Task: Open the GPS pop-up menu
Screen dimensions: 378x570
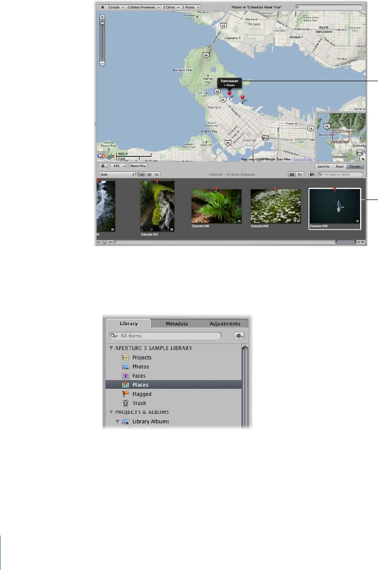Action: 118,166
